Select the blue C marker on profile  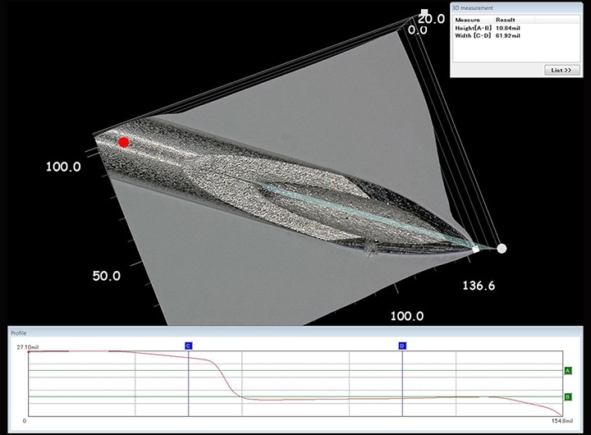tap(189, 346)
